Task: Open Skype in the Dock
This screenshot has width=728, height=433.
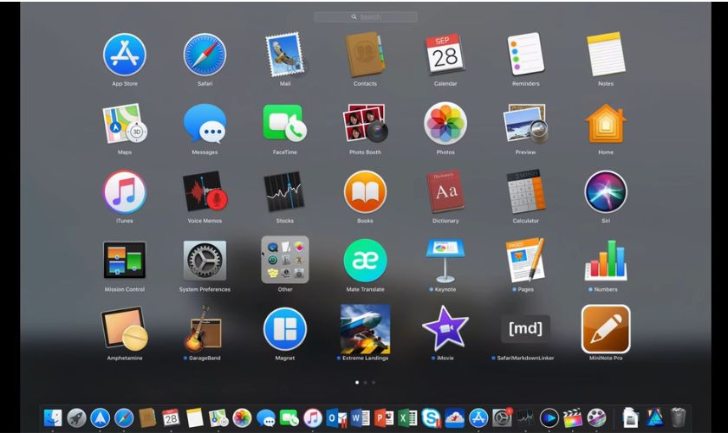Action: coord(432,417)
